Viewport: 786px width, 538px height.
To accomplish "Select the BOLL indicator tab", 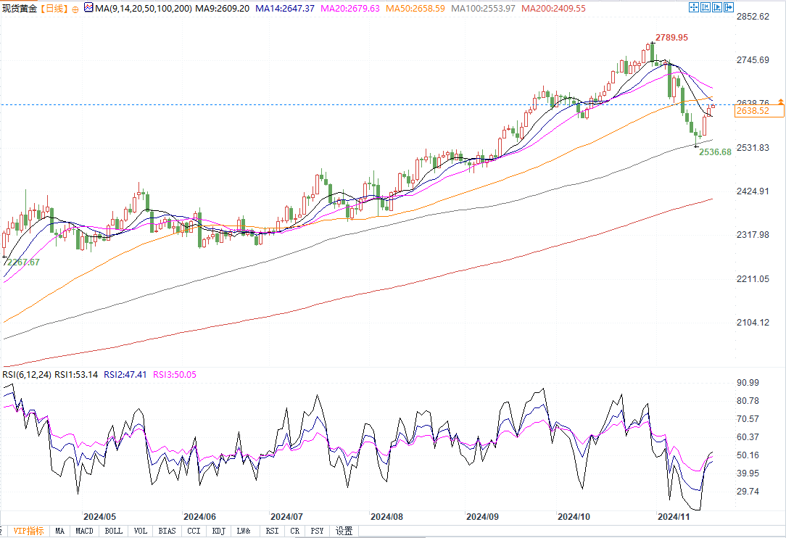I will tap(114, 531).
